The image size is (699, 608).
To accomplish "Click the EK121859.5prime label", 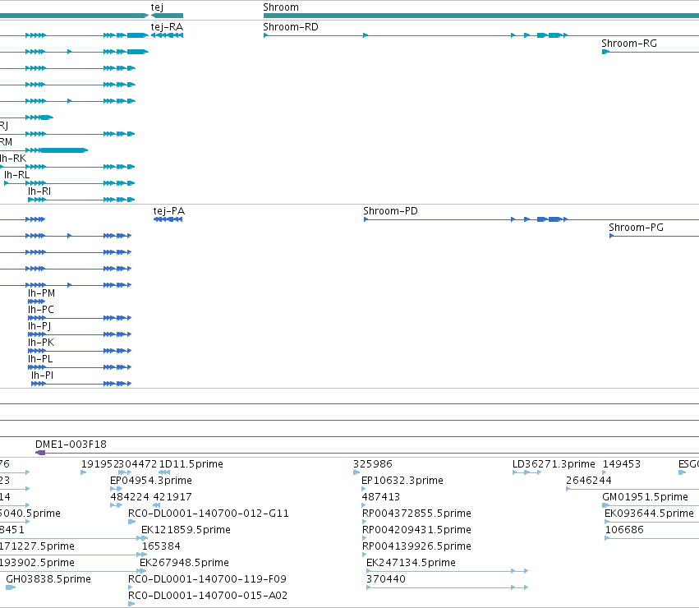I will tap(186, 530).
